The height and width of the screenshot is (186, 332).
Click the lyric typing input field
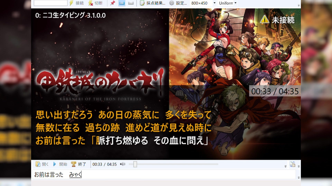click(164, 175)
